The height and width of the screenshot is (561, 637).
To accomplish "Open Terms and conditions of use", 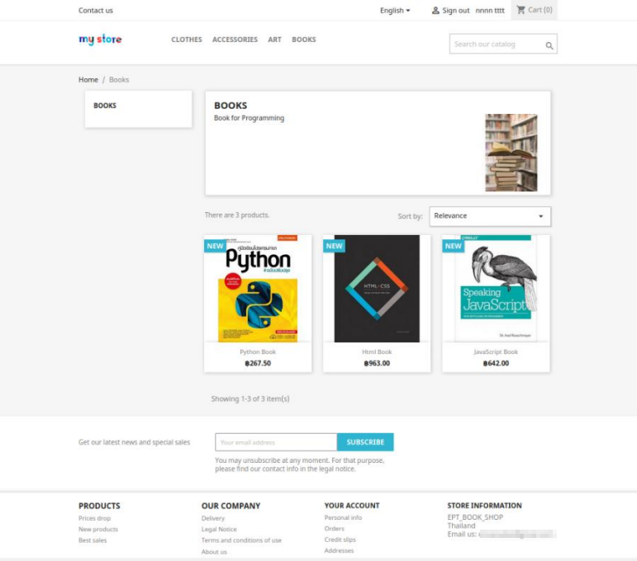I will tap(241, 540).
